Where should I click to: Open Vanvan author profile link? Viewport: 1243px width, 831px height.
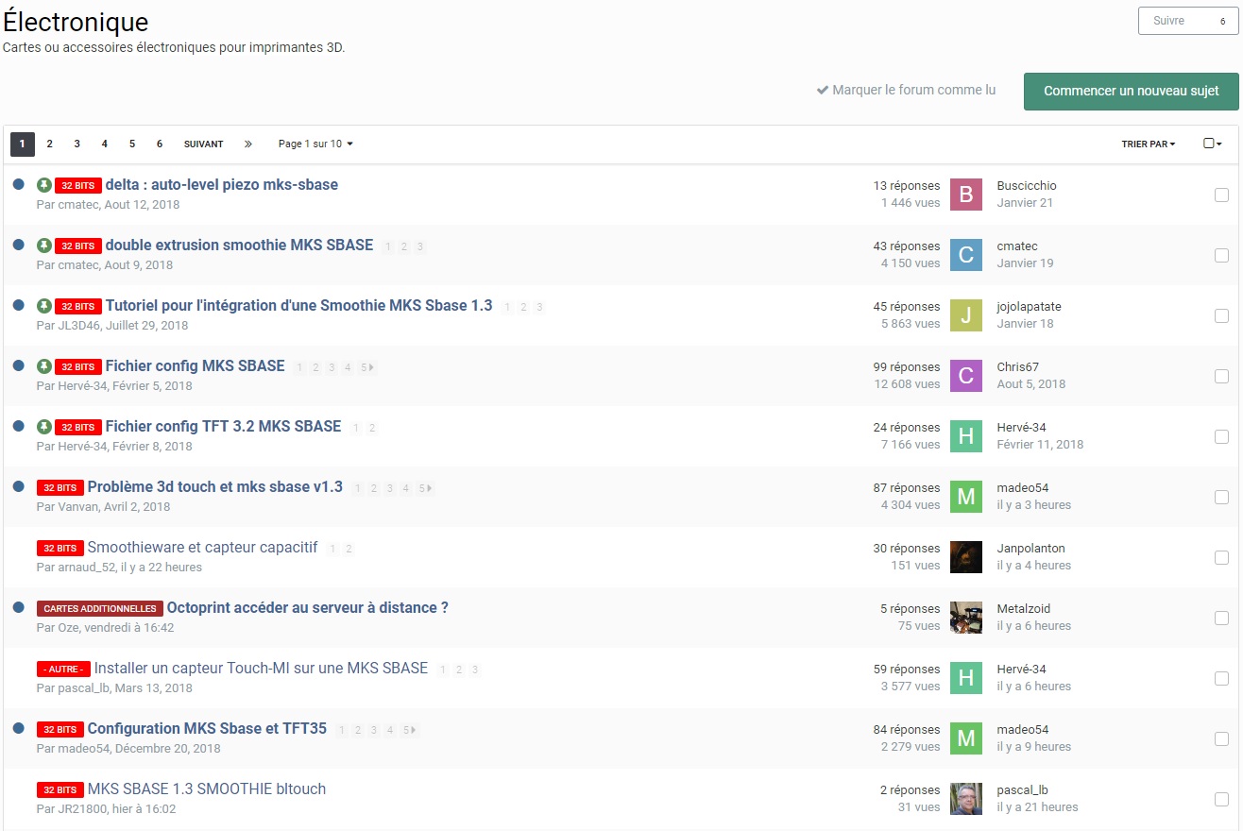(78, 506)
